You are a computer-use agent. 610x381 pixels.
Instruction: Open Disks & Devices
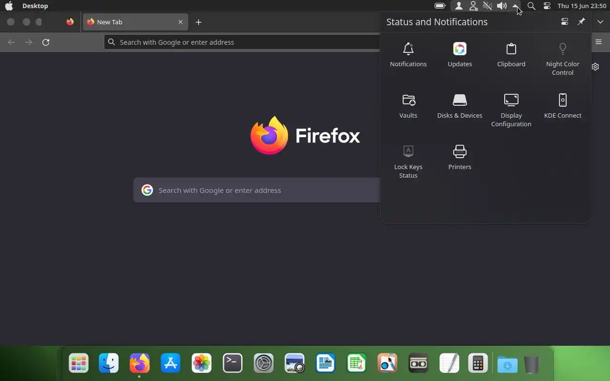pyautogui.click(x=459, y=106)
